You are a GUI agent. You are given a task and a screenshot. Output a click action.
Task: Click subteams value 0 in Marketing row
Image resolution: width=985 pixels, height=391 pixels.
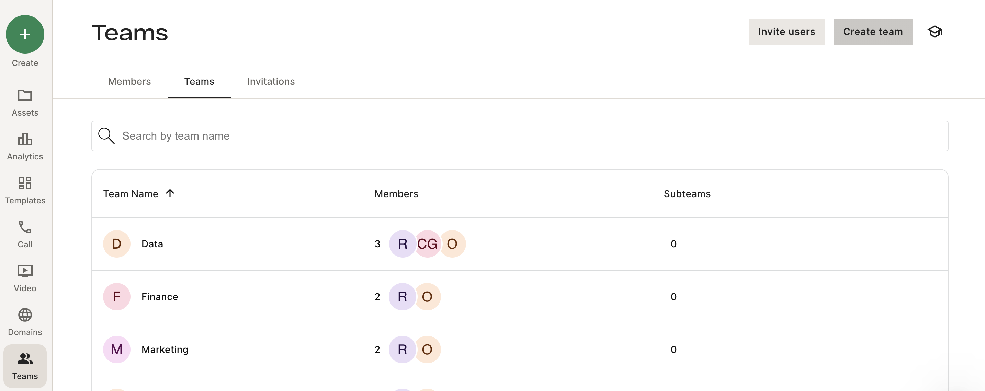click(x=673, y=349)
